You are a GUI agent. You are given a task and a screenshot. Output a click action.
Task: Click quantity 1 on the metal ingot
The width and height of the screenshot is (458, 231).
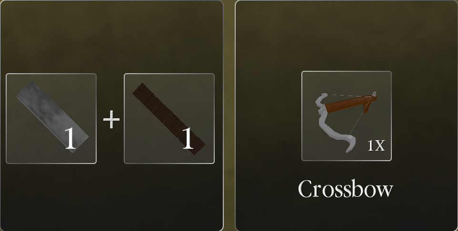click(x=70, y=139)
